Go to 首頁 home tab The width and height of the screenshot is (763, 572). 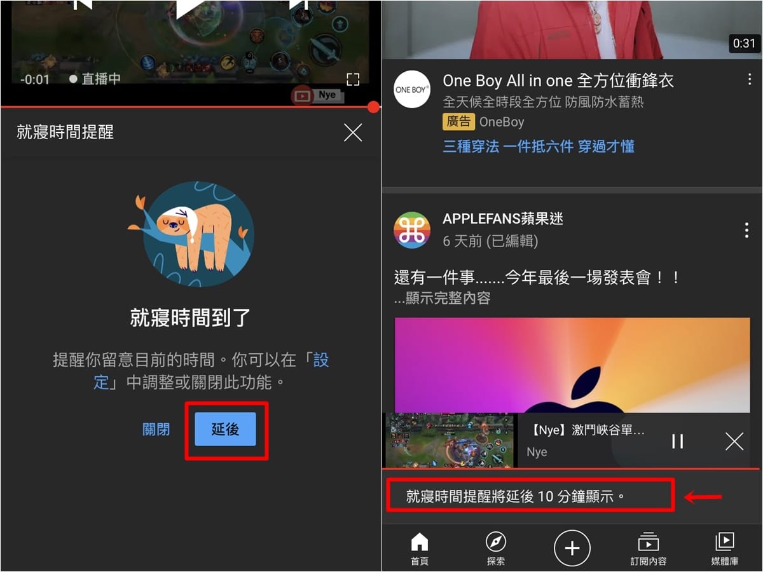pos(420,549)
